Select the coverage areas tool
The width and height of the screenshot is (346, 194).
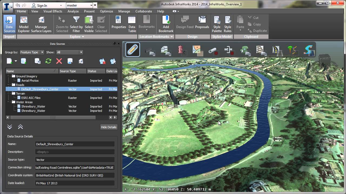[198, 50]
